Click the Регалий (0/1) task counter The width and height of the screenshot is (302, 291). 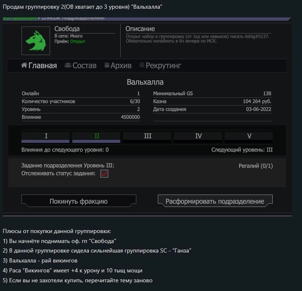256,166
